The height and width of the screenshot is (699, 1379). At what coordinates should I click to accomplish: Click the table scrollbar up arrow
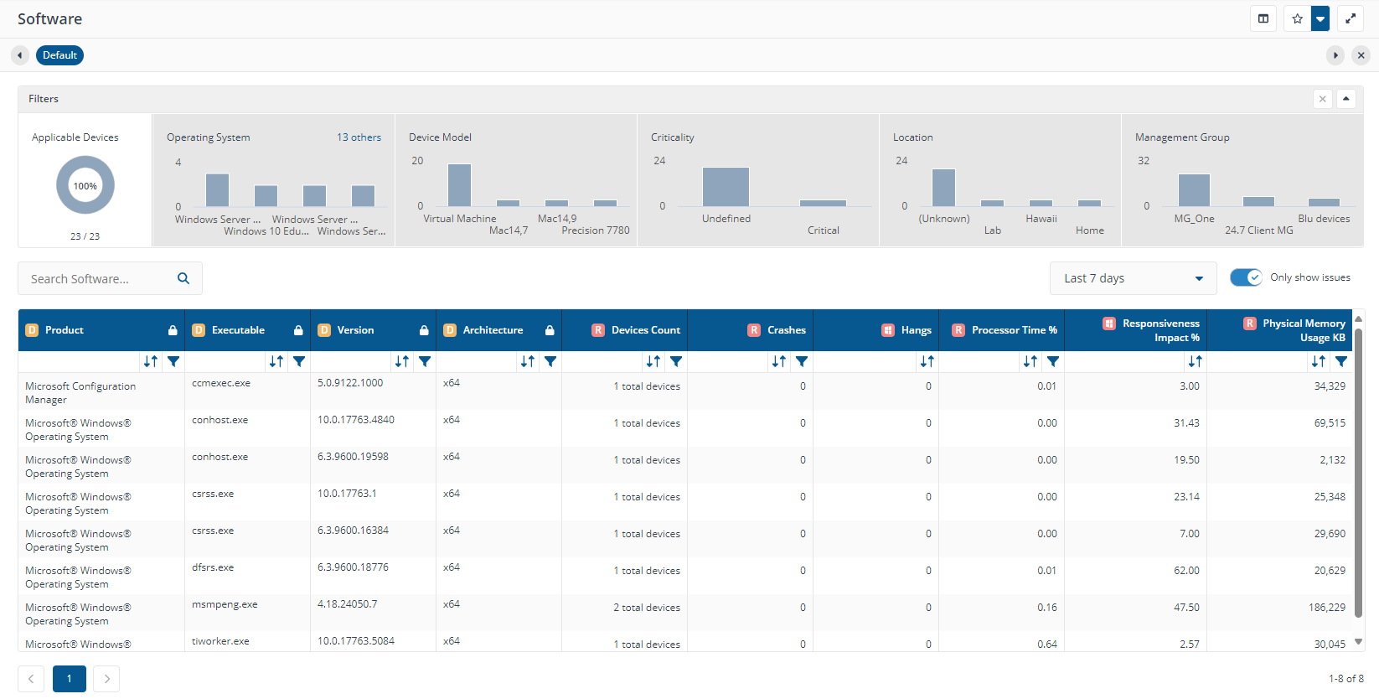pos(1359,318)
